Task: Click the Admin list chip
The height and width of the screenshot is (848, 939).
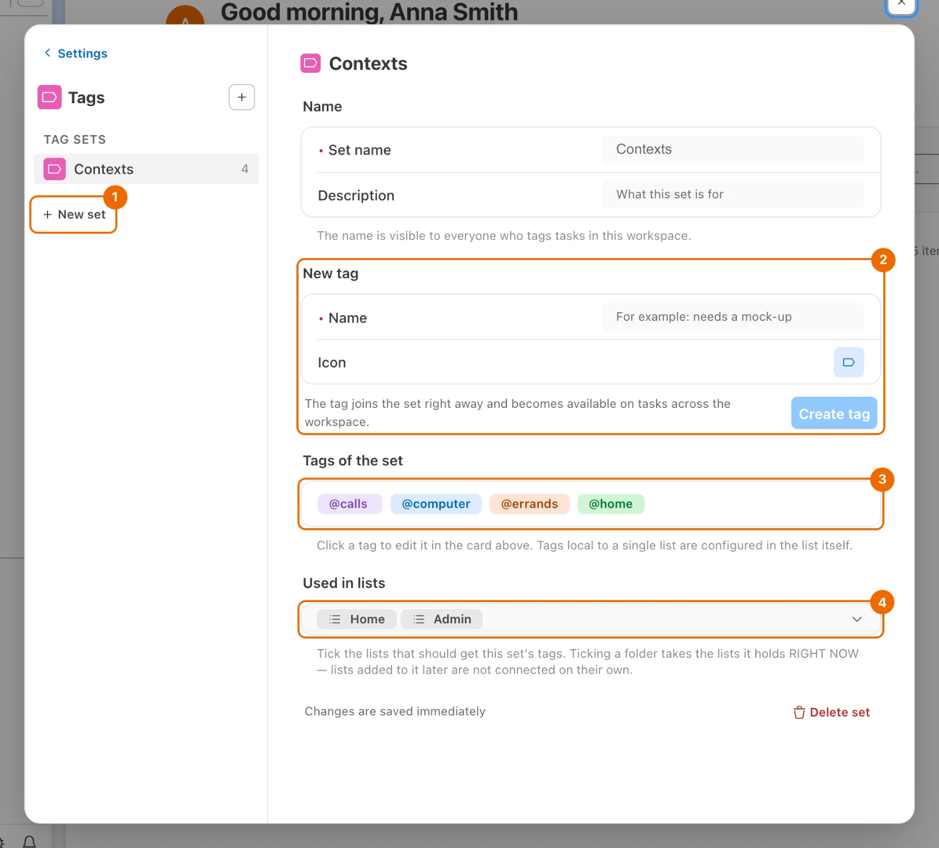Action: pyautogui.click(x=441, y=619)
